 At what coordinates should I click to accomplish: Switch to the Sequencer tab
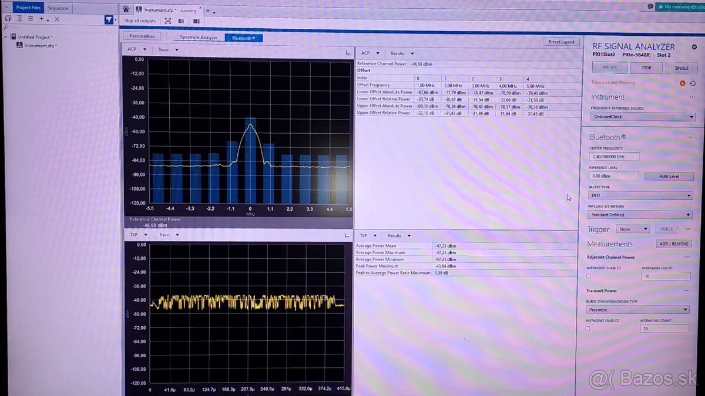[x=58, y=8]
